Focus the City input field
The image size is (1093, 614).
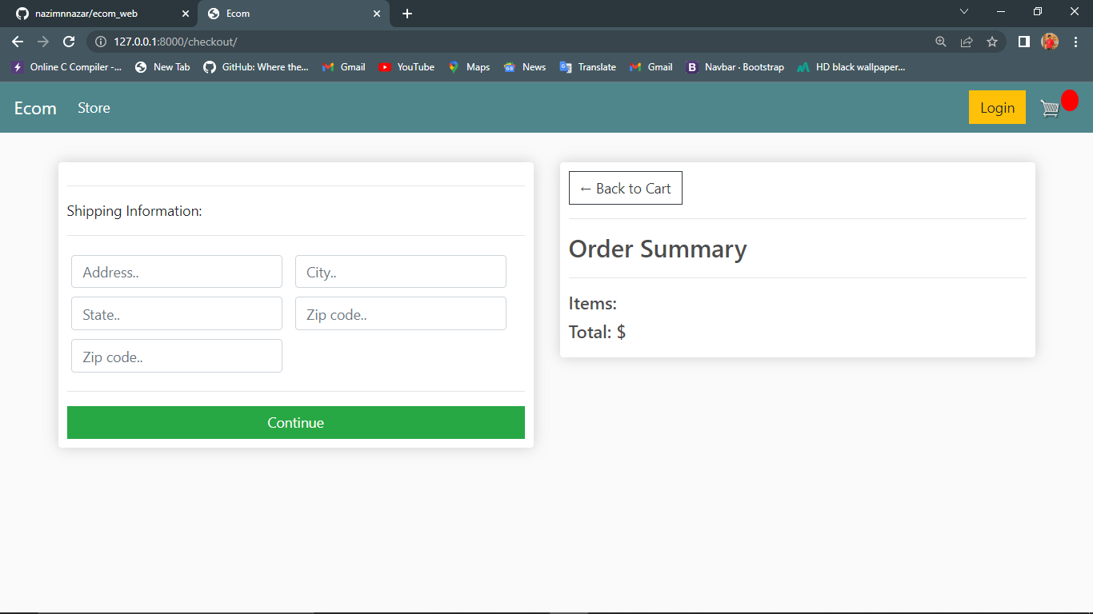(x=401, y=272)
